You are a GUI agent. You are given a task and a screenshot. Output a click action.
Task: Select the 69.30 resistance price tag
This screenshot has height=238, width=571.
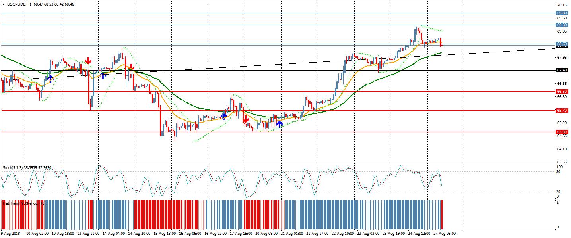pyautogui.click(x=562, y=25)
